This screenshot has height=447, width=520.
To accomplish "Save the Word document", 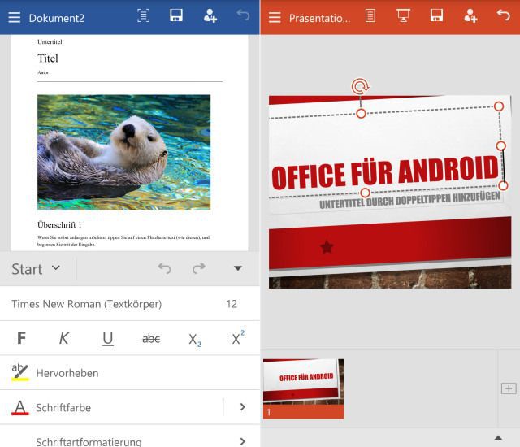I will (x=176, y=15).
